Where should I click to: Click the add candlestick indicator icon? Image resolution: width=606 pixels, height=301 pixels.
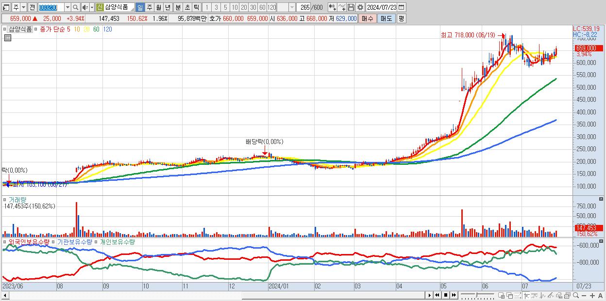point(332,7)
